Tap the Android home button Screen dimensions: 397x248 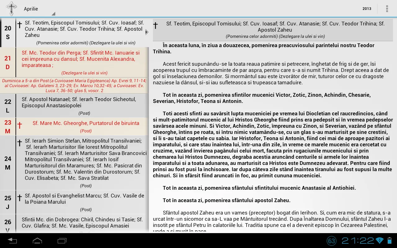37,241
